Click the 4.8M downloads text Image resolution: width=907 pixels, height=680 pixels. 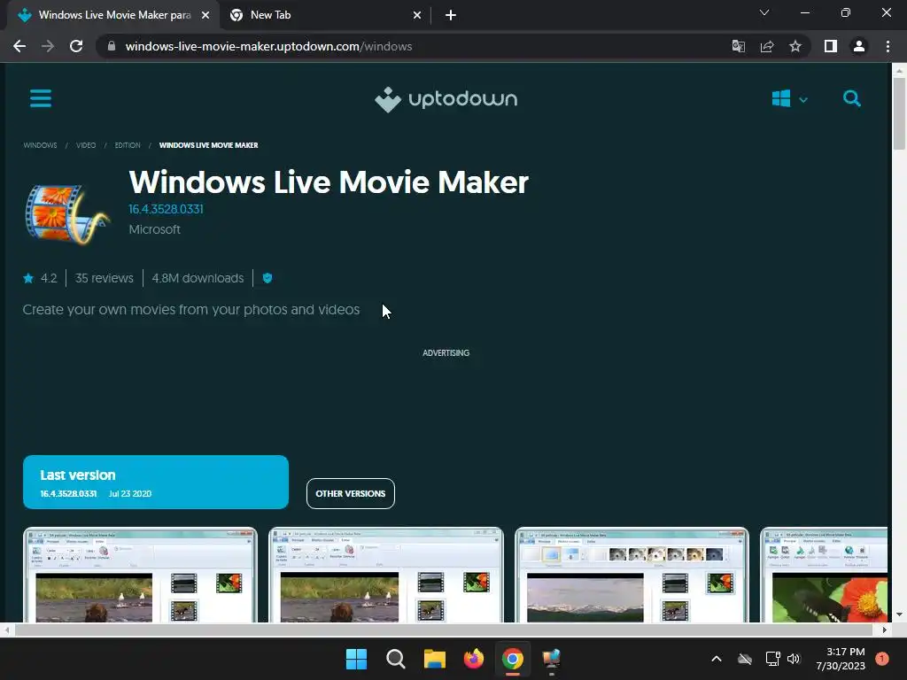pyautogui.click(x=198, y=278)
